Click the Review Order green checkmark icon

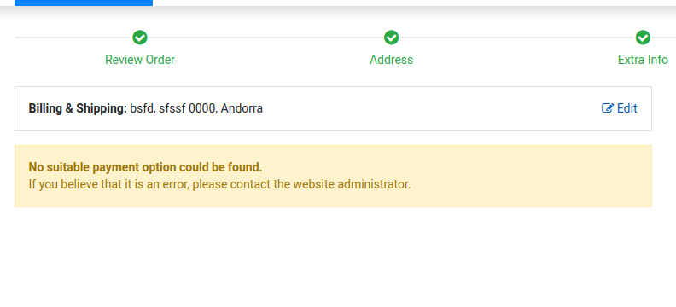(140, 38)
